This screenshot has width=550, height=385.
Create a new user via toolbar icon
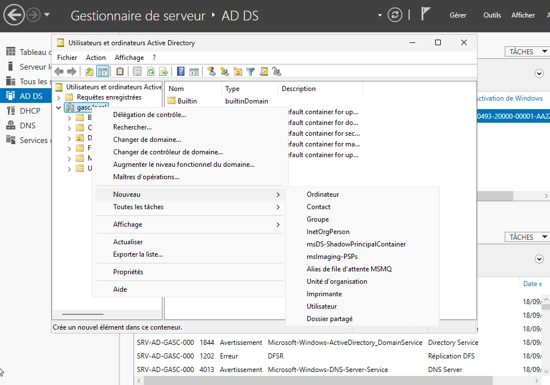[x=211, y=72]
